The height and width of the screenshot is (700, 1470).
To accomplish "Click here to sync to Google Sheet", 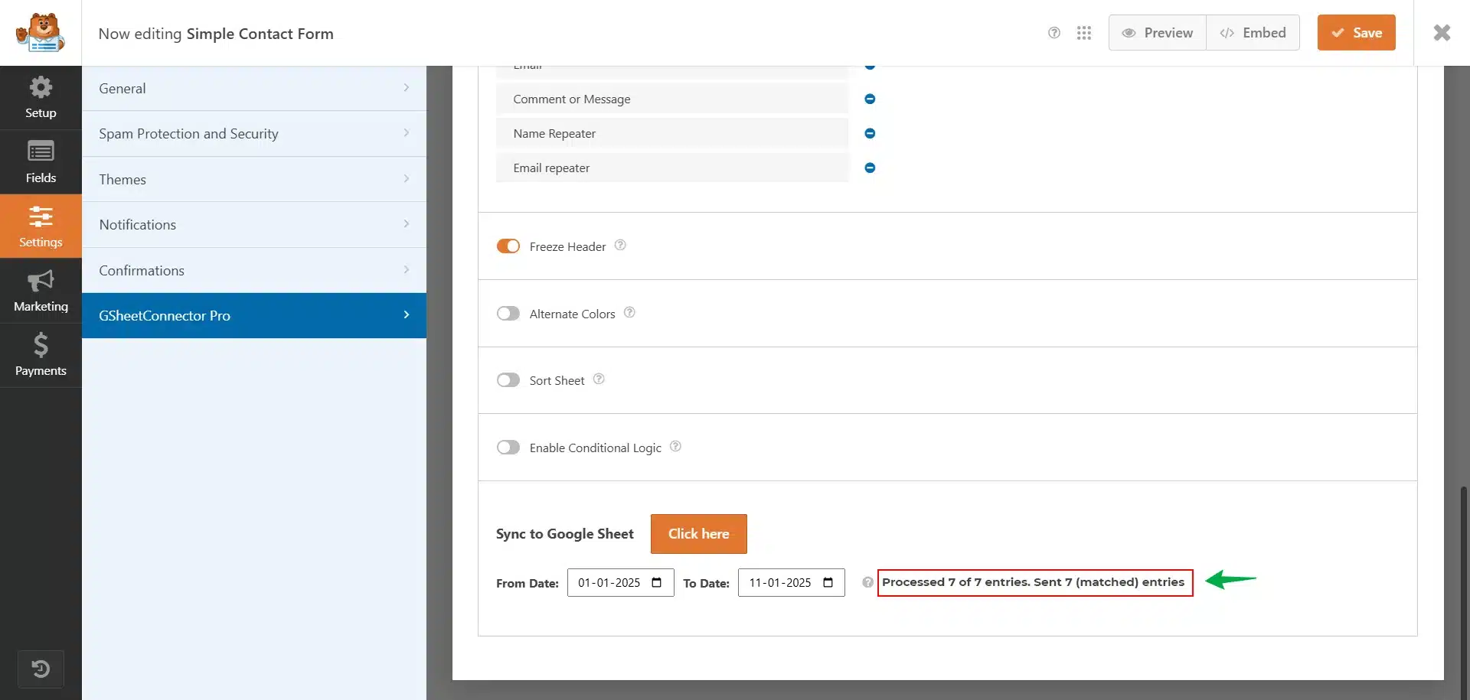I will coord(698,533).
